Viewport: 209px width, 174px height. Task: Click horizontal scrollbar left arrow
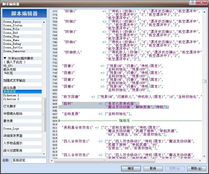52,161
